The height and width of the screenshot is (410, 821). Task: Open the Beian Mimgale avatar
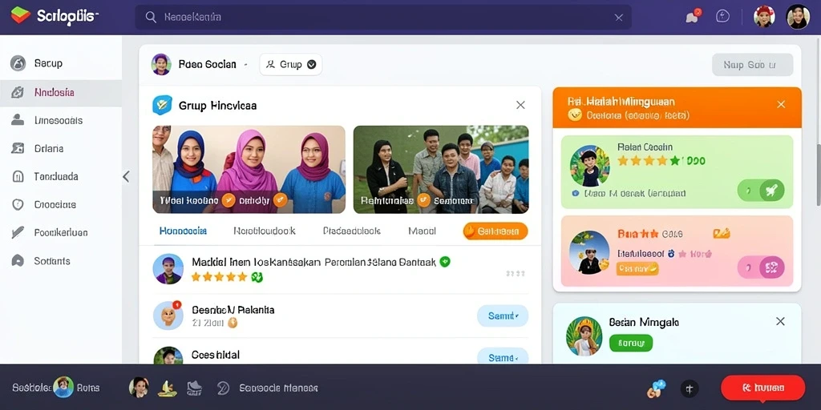584,336
